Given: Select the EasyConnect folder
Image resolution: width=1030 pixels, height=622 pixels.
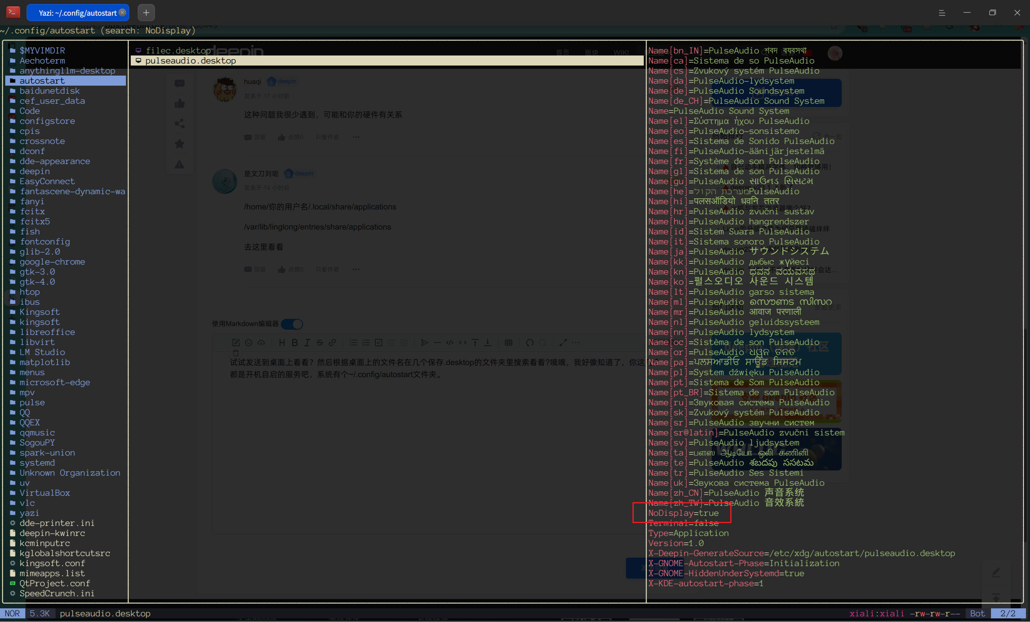Looking at the screenshot, I should coord(66,181).
